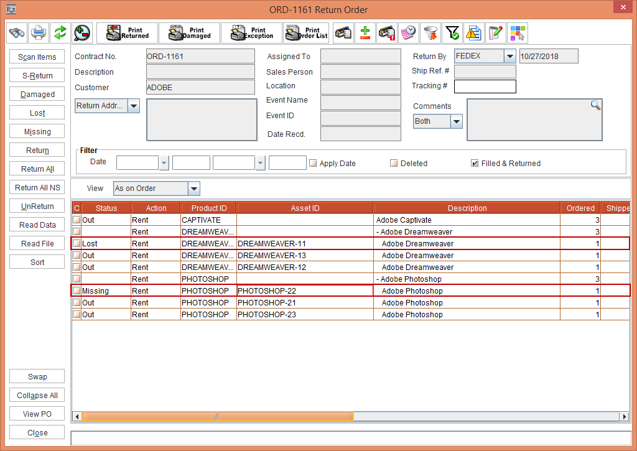Toggle the Deleted filter checkbox

point(394,164)
